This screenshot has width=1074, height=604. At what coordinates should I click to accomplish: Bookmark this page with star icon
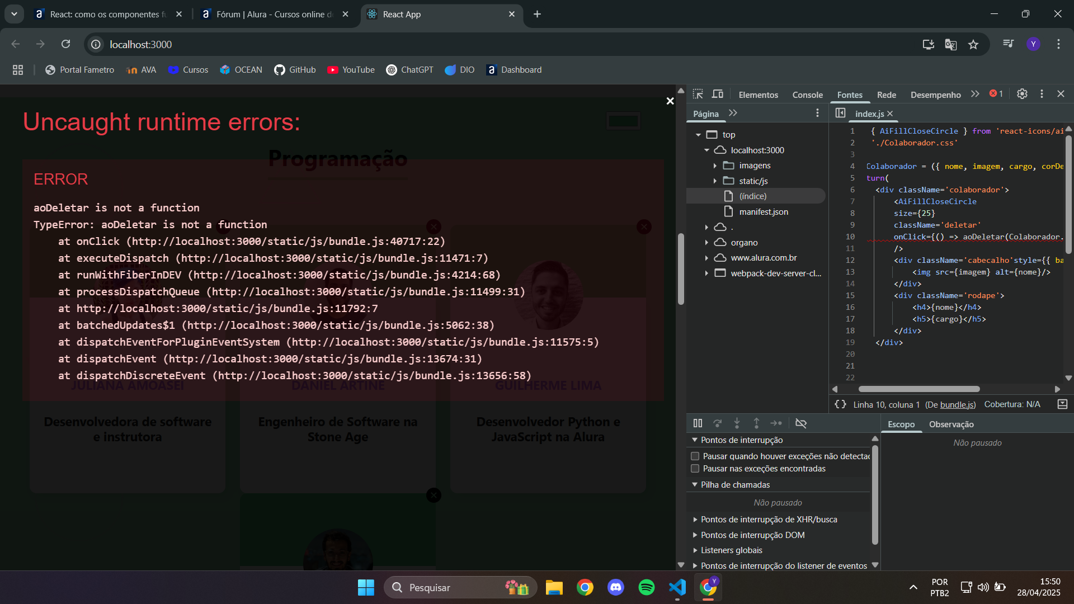coord(973,44)
